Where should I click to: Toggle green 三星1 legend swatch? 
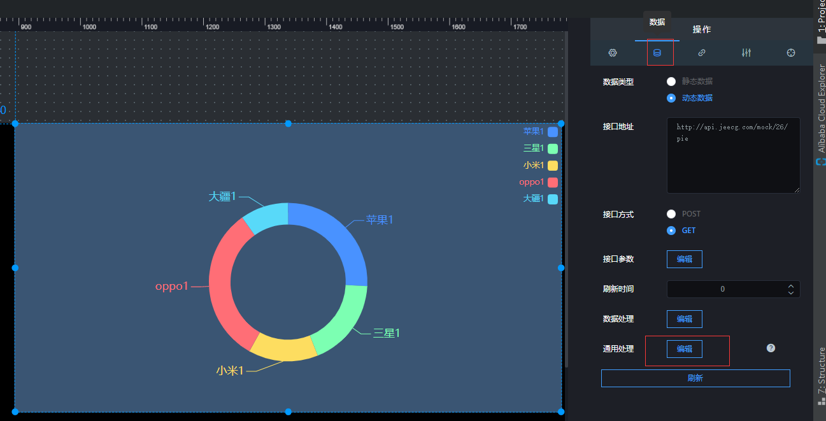pos(553,148)
